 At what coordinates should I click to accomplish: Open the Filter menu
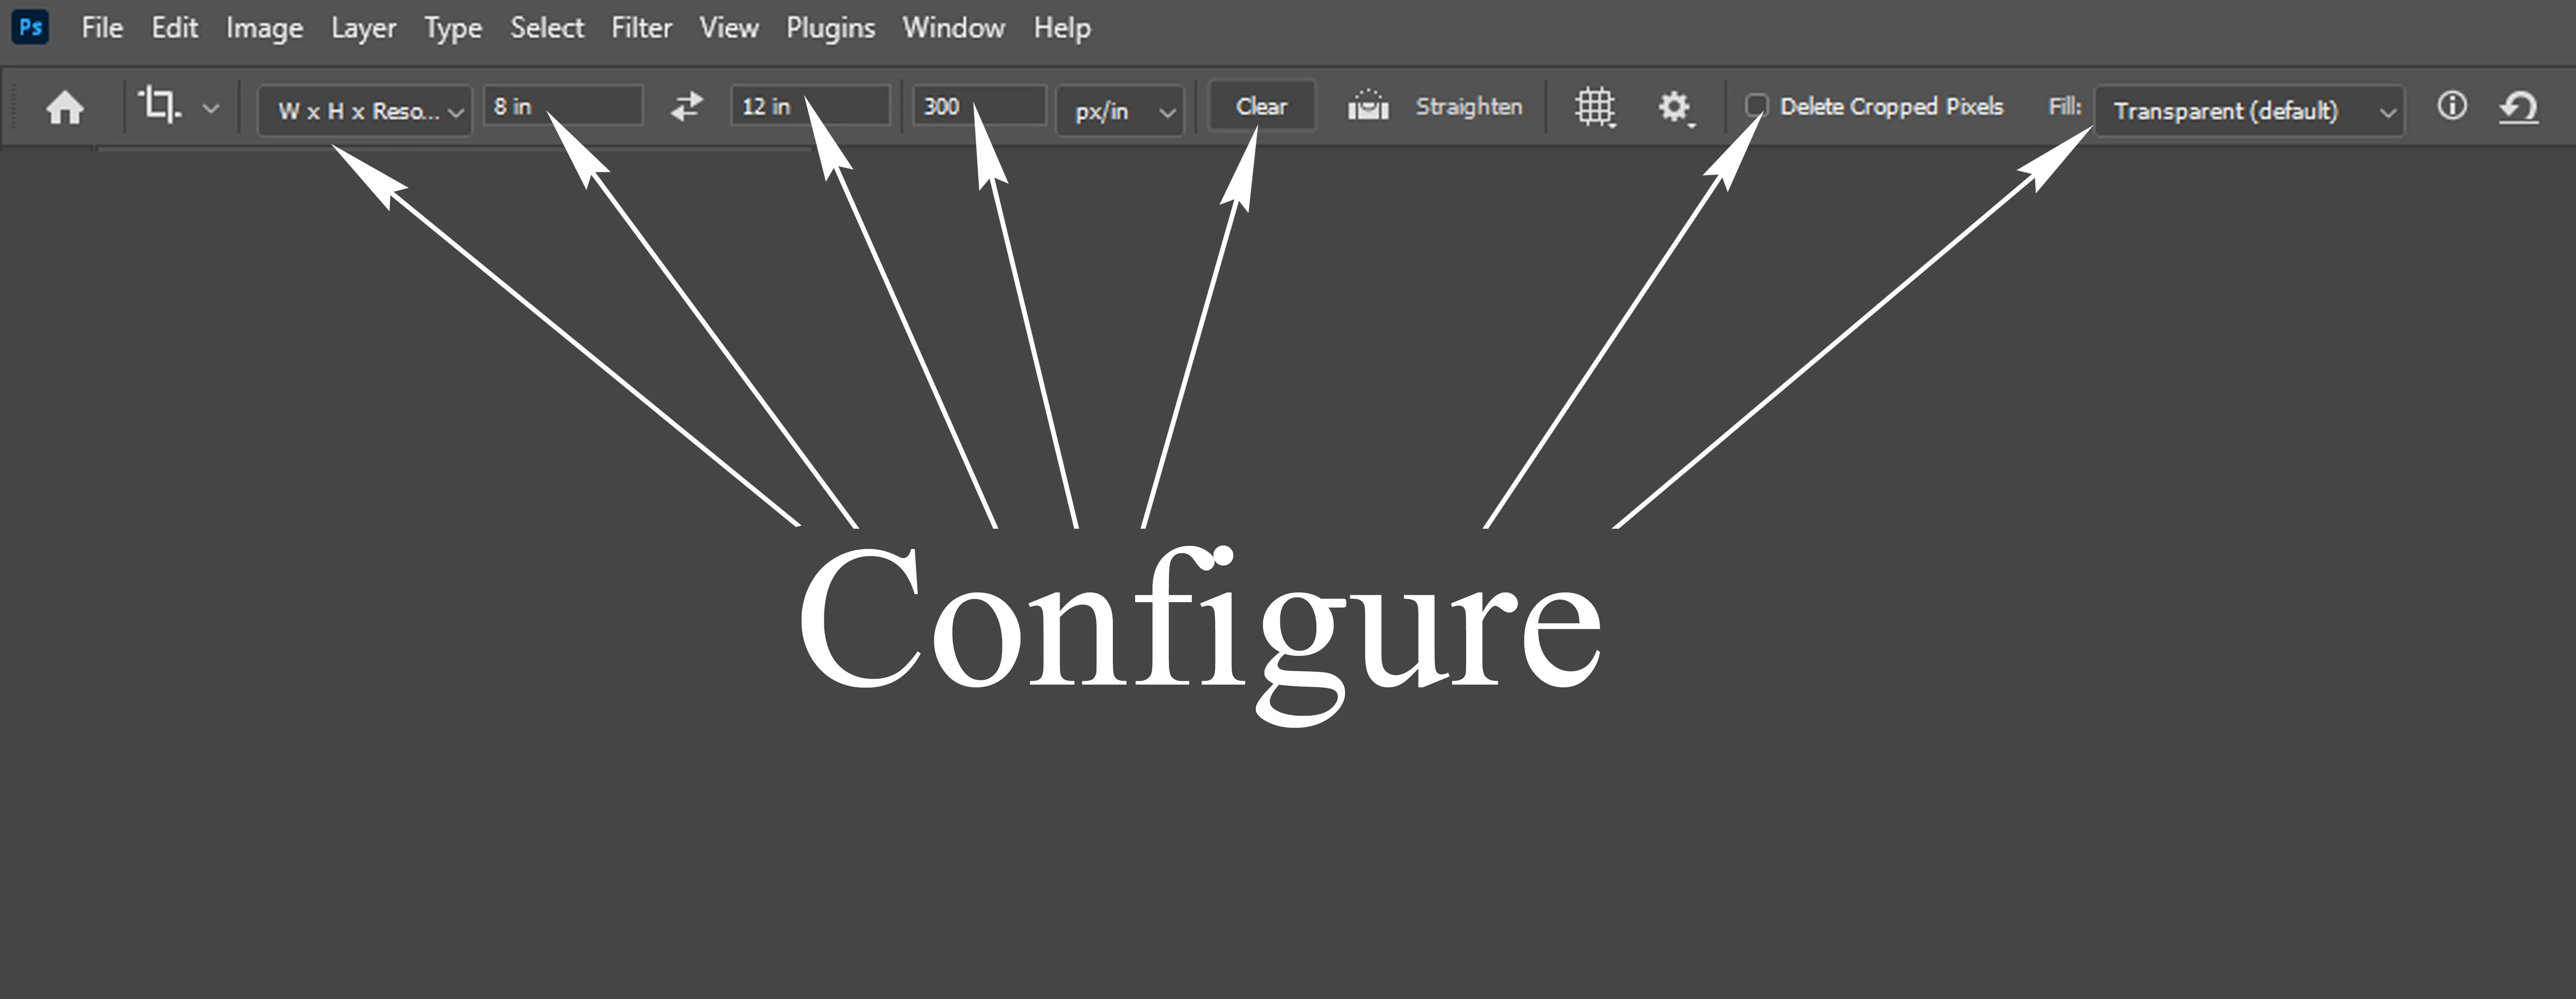click(641, 28)
